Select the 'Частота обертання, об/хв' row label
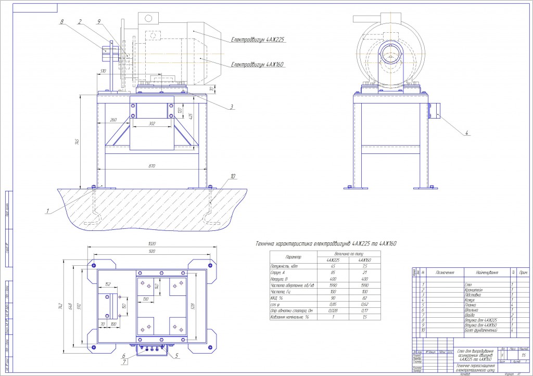The image size is (533, 376). click(293, 286)
